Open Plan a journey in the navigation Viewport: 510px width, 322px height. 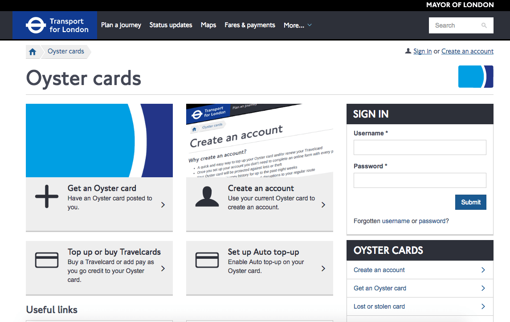[121, 25]
